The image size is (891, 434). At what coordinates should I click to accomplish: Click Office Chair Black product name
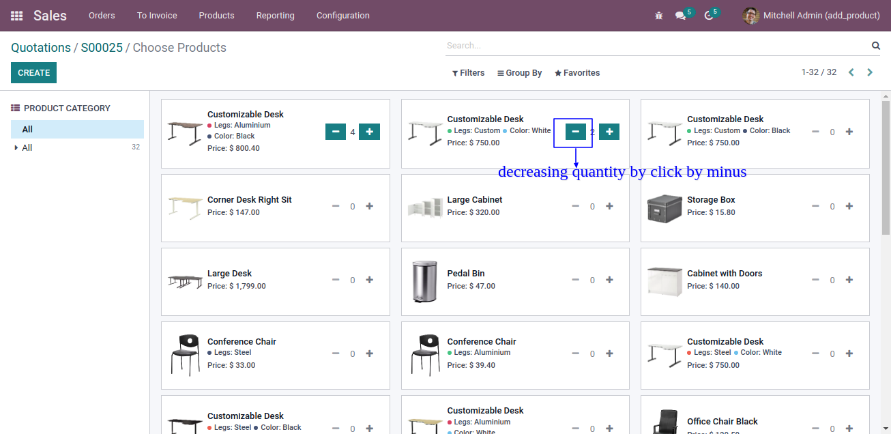[x=722, y=422]
